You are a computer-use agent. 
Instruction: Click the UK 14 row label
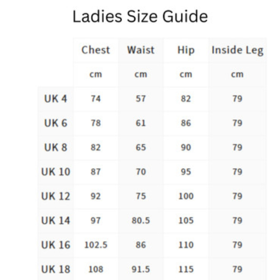55,221
